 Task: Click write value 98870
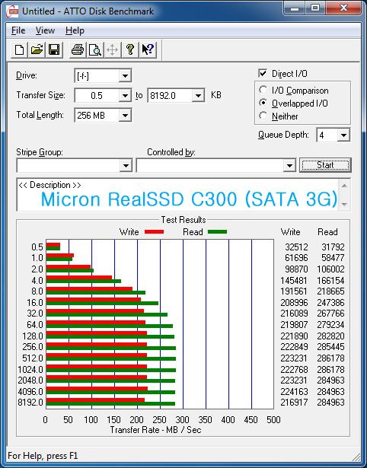point(296,269)
